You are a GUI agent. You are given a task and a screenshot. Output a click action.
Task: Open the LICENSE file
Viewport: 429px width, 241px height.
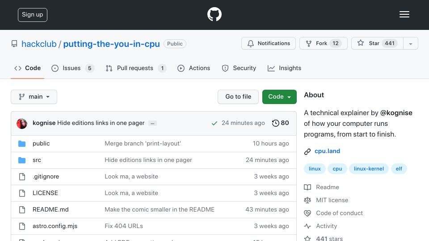click(45, 193)
